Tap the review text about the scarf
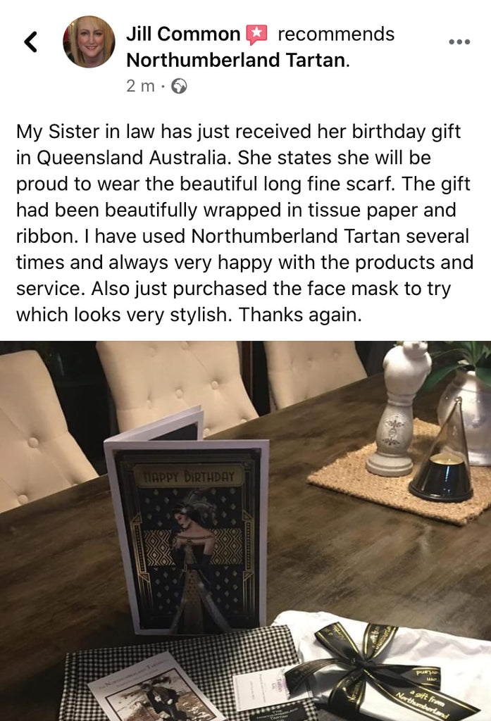Image resolution: width=491 pixels, height=721 pixels. [245, 223]
